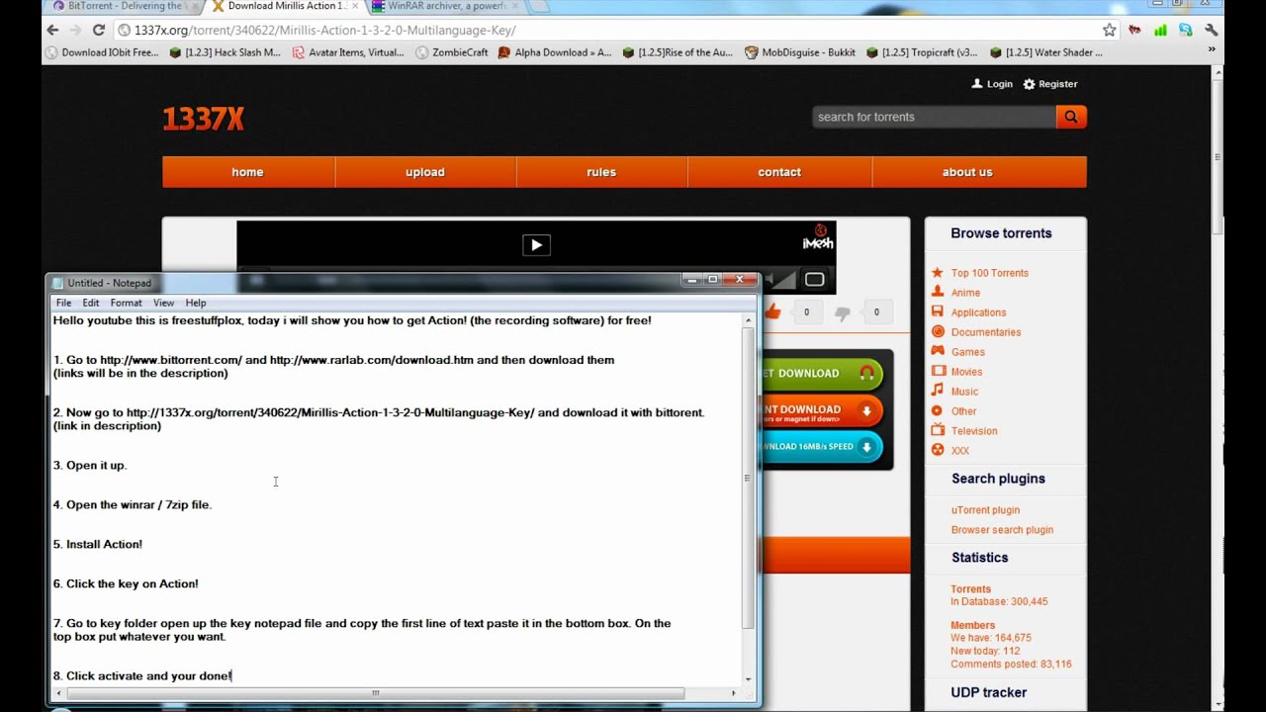Click the Notepad scroll right arrow
This screenshot has width=1266, height=712.
click(734, 693)
